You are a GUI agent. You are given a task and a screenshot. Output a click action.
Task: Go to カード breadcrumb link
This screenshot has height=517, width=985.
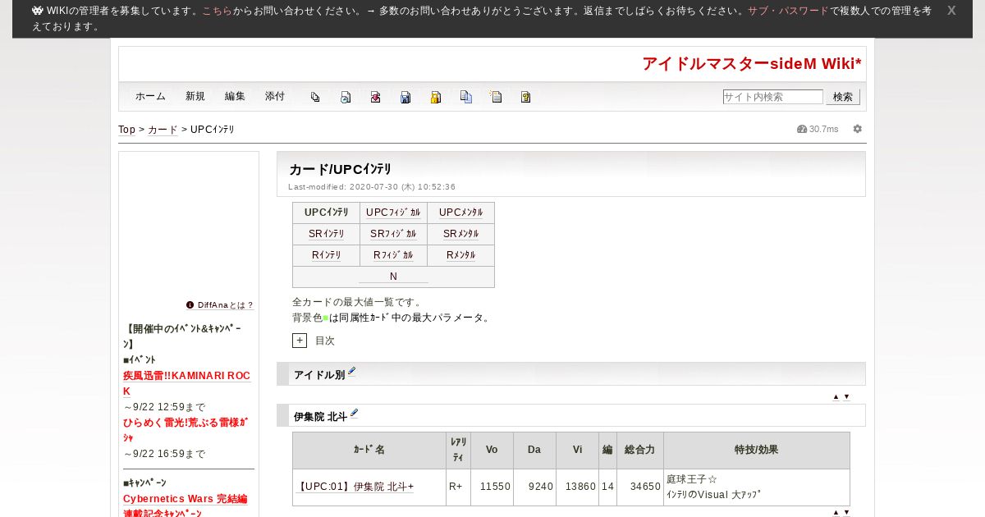163,130
